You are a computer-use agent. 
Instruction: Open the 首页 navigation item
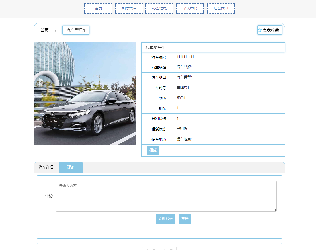tap(98, 9)
